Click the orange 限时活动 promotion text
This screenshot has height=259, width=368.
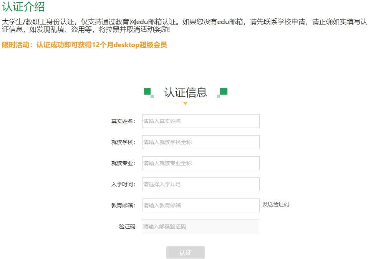[85, 45]
